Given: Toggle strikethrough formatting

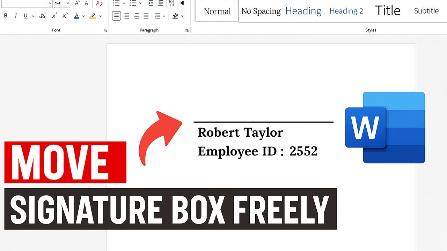Looking at the screenshot, I should pyautogui.click(x=42, y=16).
